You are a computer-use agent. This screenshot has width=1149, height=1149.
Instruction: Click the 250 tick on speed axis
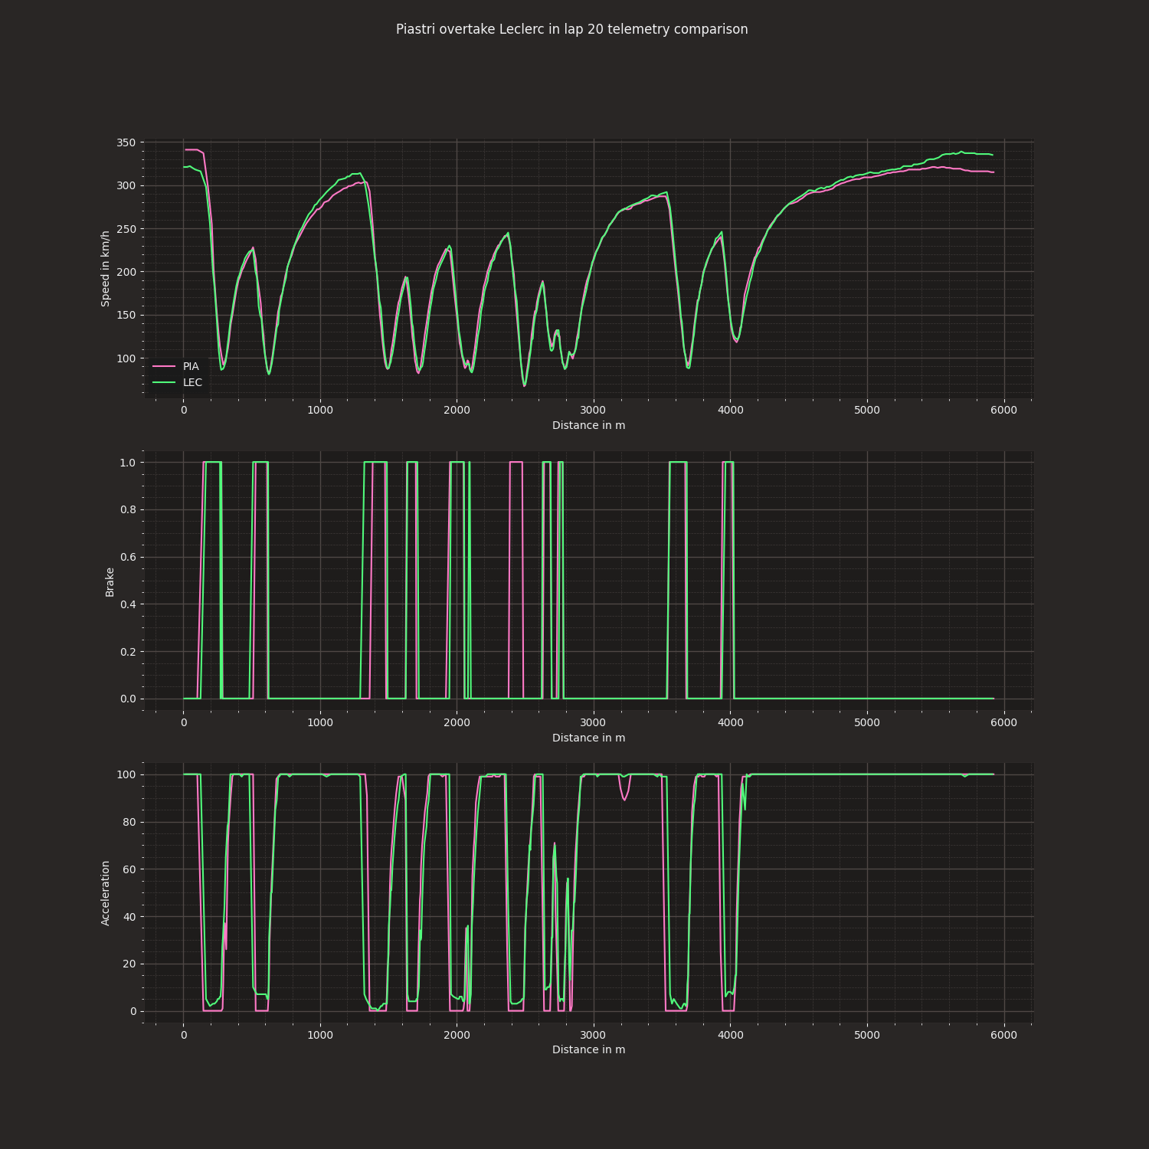click(x=126, y=229)
